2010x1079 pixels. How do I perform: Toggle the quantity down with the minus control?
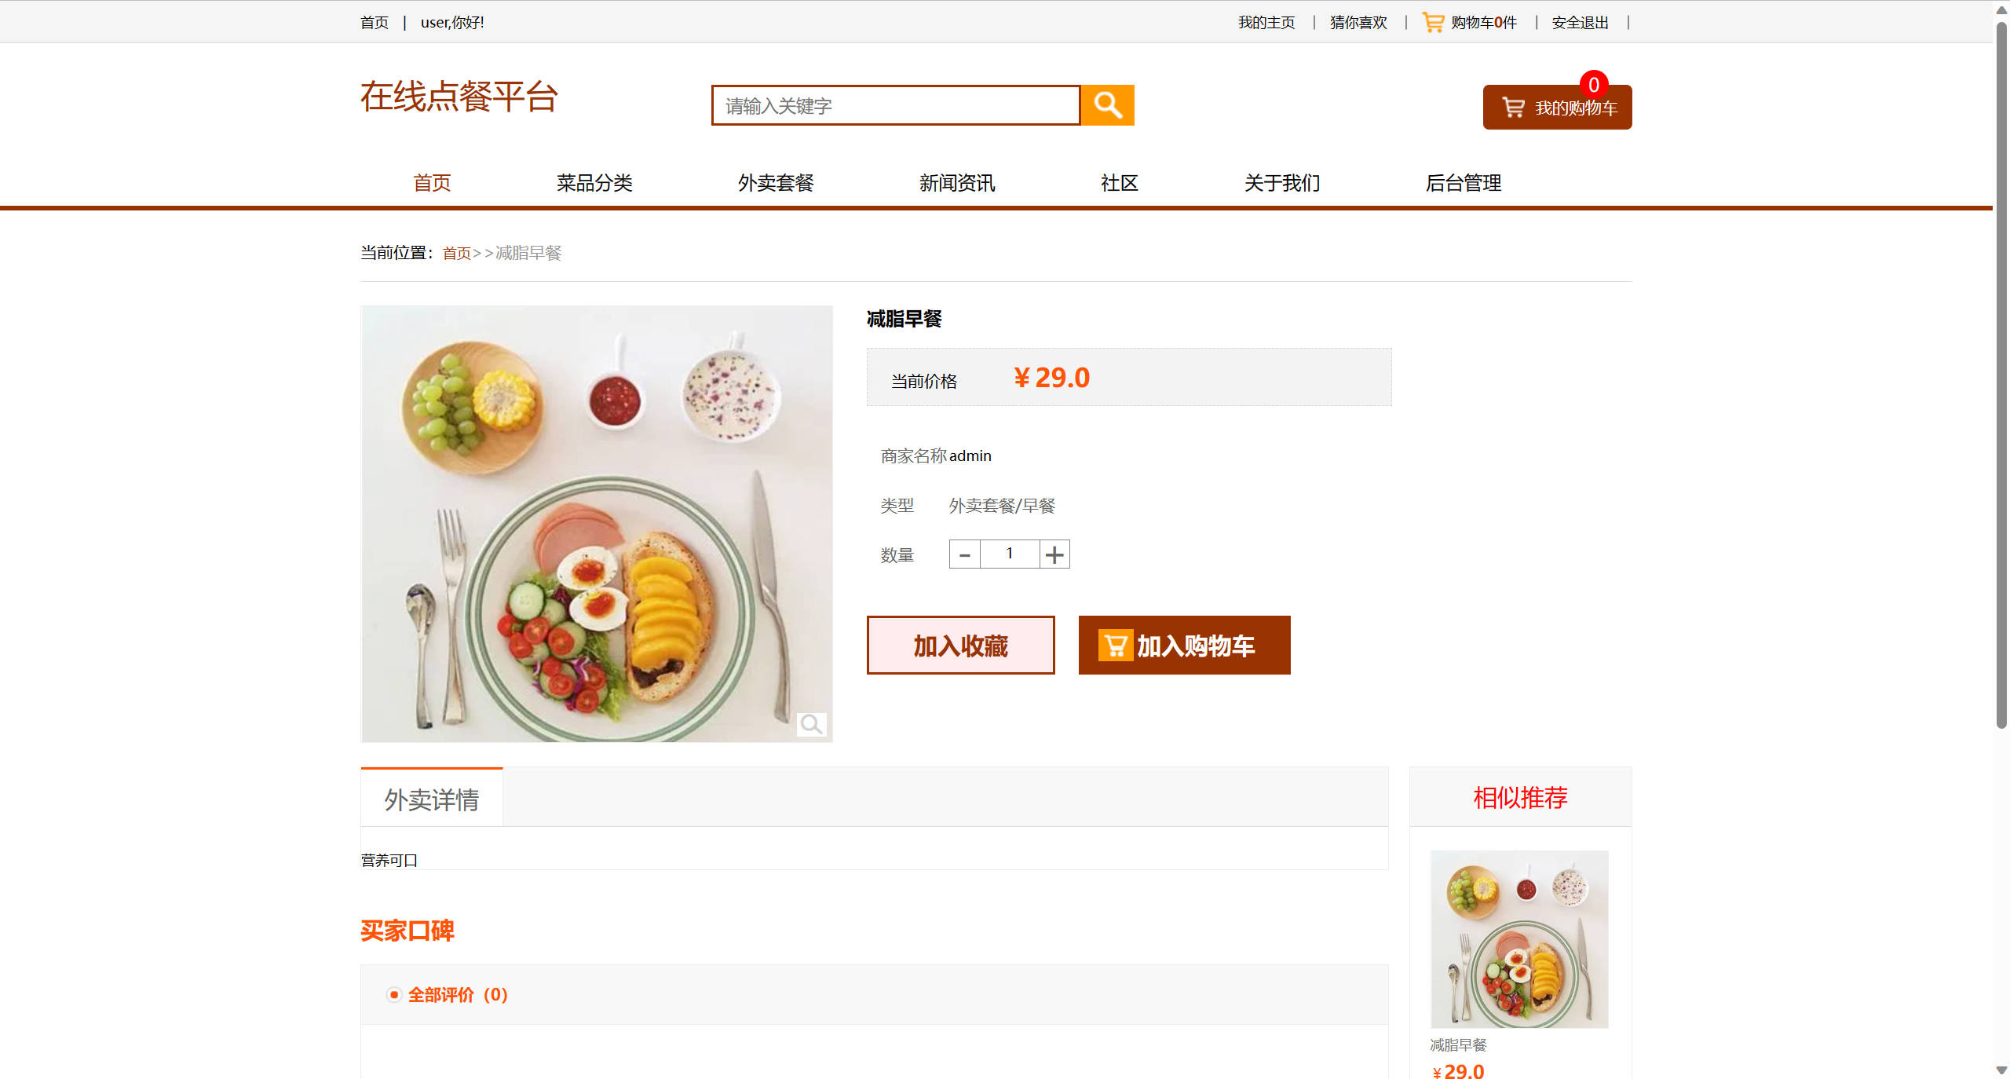964,554
